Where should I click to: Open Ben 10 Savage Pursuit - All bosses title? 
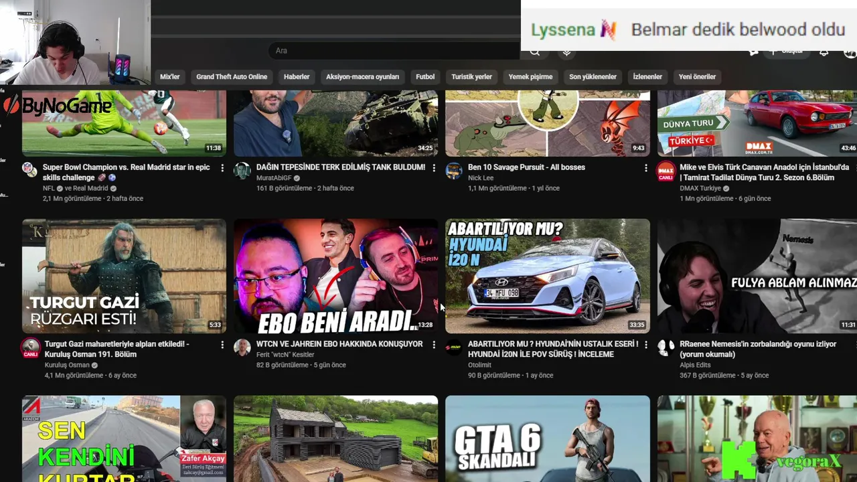coord(526,167)
